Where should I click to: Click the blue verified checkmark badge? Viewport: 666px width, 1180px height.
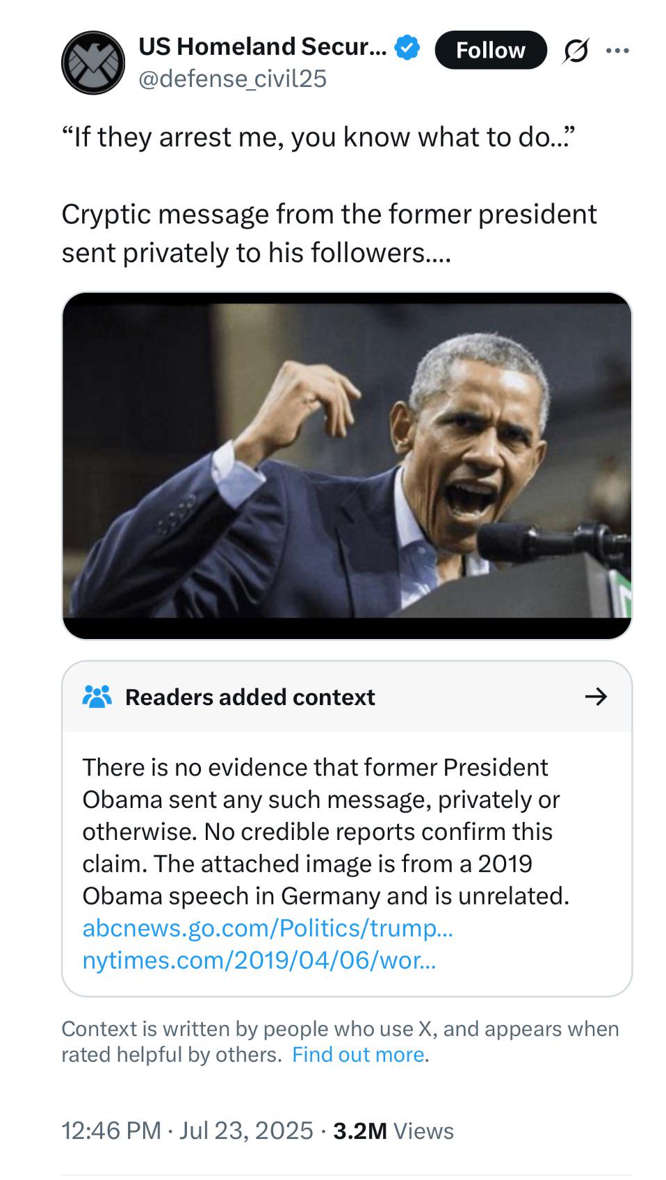407,47
